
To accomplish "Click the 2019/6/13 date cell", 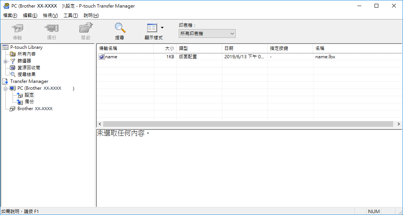I will (244, 57).
